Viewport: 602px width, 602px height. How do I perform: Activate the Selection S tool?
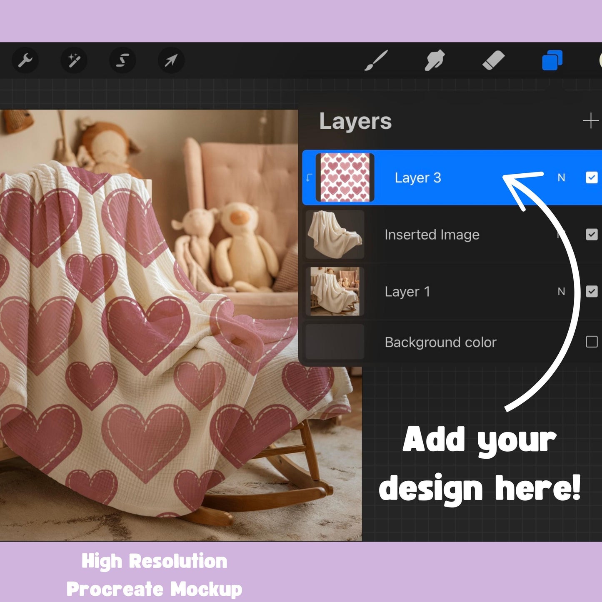[122, 60]
